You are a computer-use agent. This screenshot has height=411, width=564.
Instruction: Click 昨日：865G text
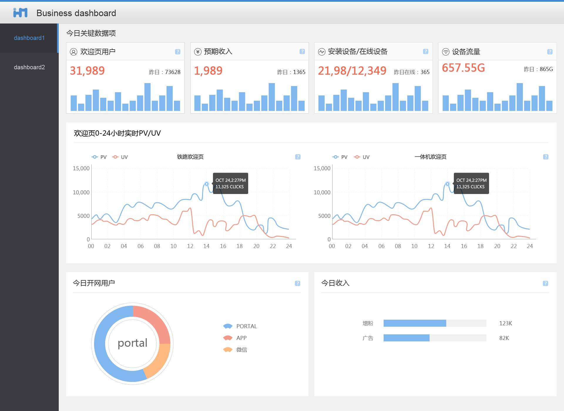(x=538, y=69)
